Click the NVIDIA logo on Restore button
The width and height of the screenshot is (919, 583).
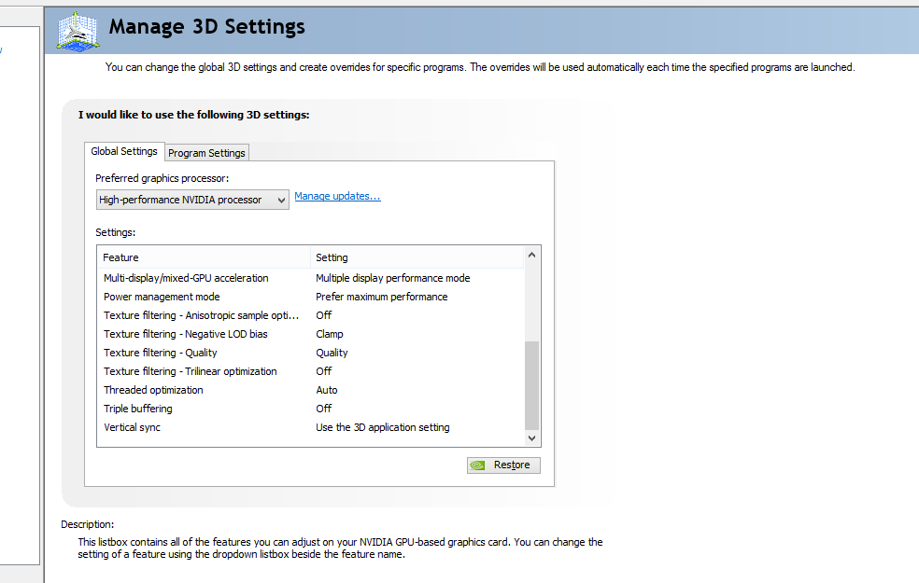pyautogui.click(x=477, y=465)
